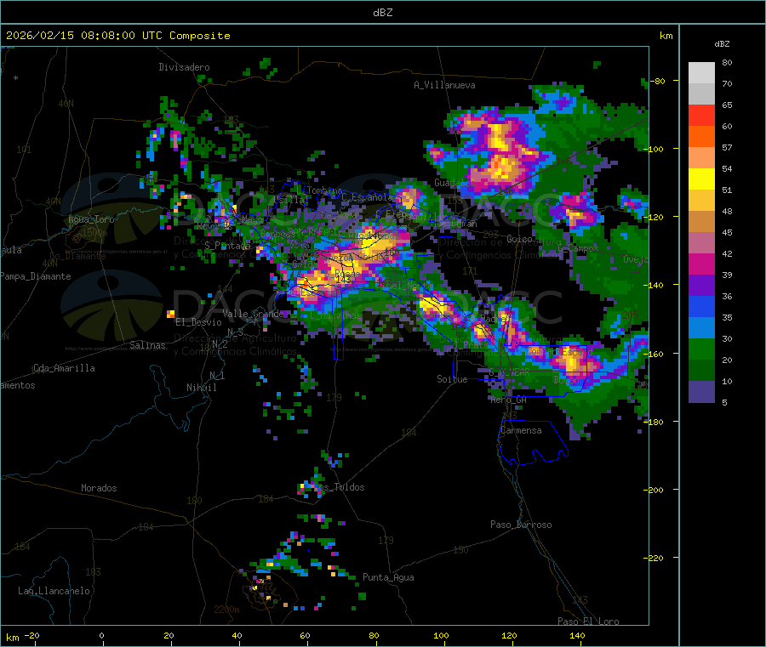Click the 'Cda_Amarilla' map label
The width and height of the screenshot is (766, 647).
[x=64, y=368]
